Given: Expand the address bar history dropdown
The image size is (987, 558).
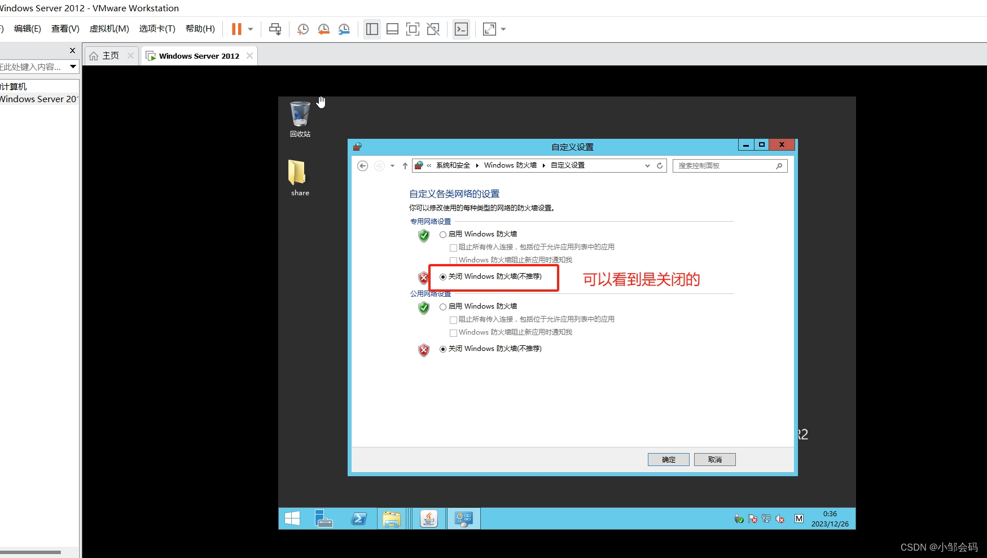Looking at the screenshot, I should point(647,166).
